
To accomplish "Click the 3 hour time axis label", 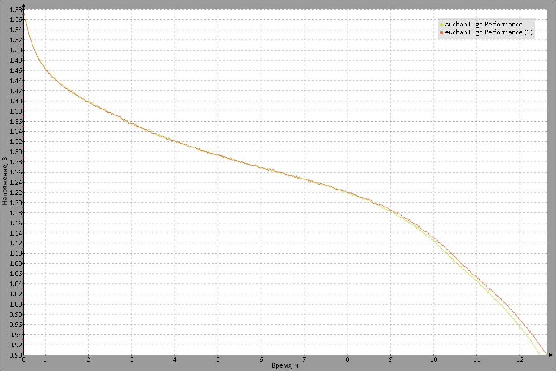I will [132, 359].
